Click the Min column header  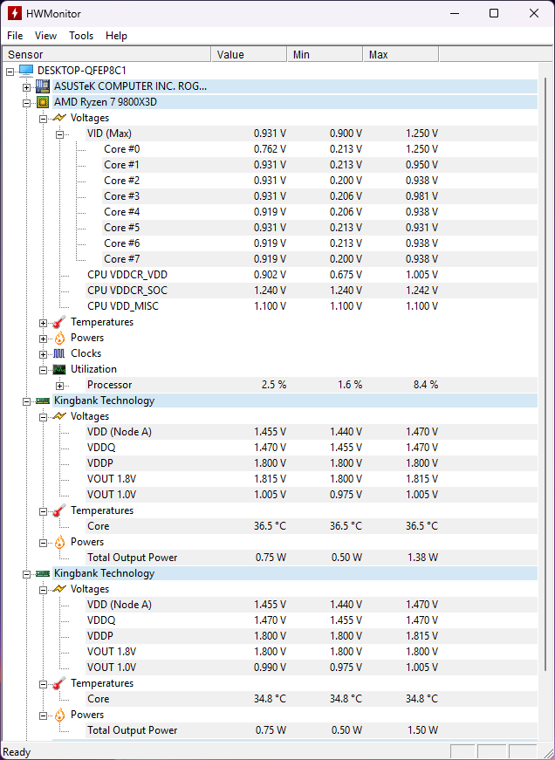tap(325, 54)
